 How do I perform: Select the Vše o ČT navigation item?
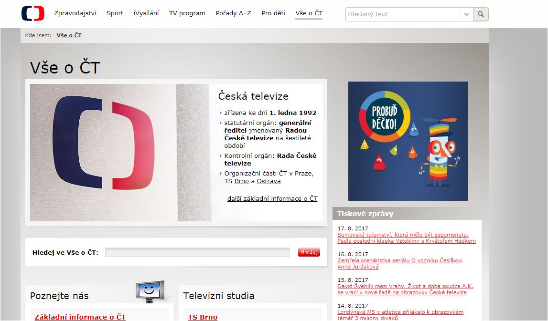309,13
